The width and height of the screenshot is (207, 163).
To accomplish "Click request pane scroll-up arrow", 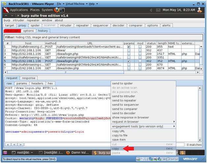I will [x=200, y=88].
